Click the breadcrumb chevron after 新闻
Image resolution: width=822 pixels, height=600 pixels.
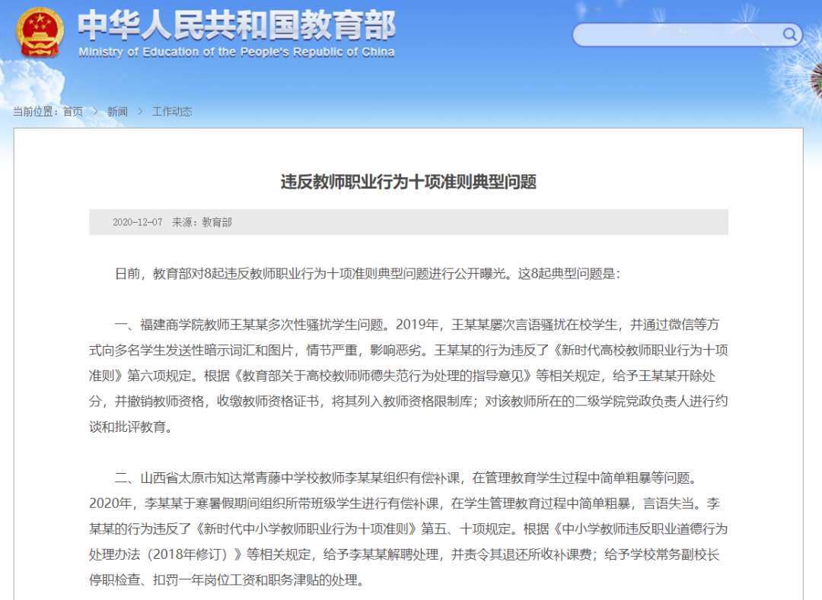pos(140,112)
